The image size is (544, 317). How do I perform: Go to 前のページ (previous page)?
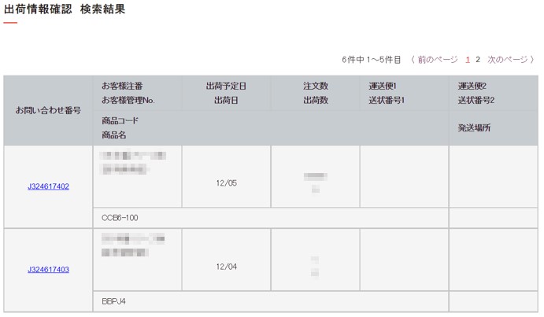click(x=438, y=60)
